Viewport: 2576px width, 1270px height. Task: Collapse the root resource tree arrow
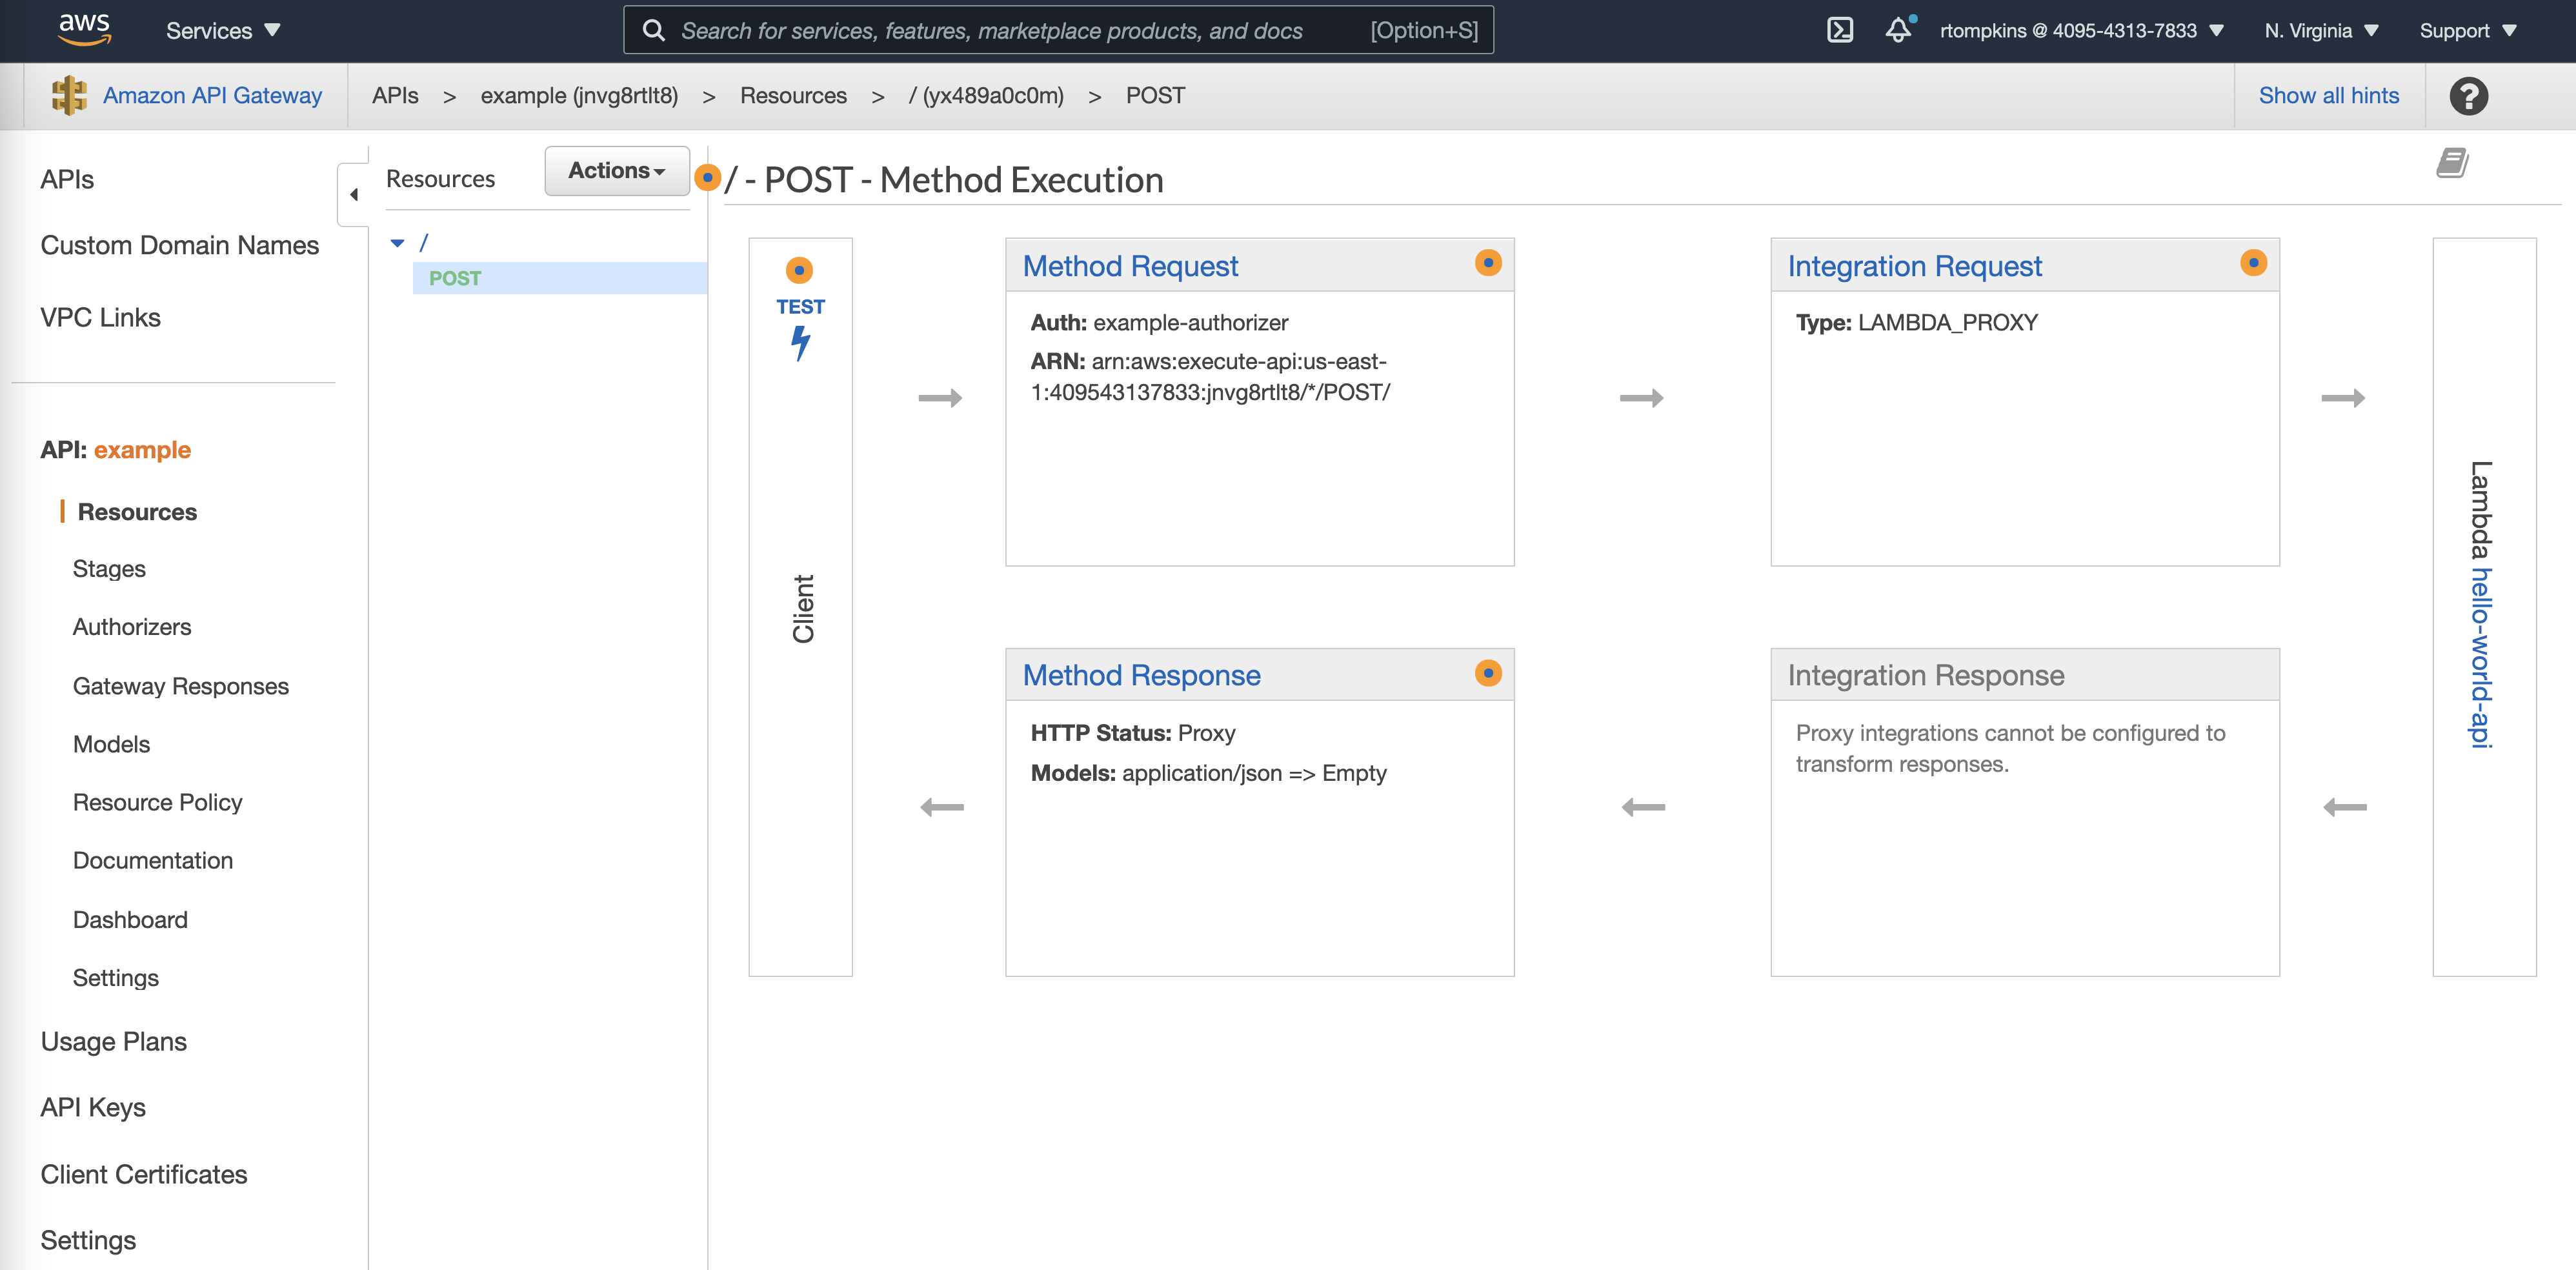point(397,243)
